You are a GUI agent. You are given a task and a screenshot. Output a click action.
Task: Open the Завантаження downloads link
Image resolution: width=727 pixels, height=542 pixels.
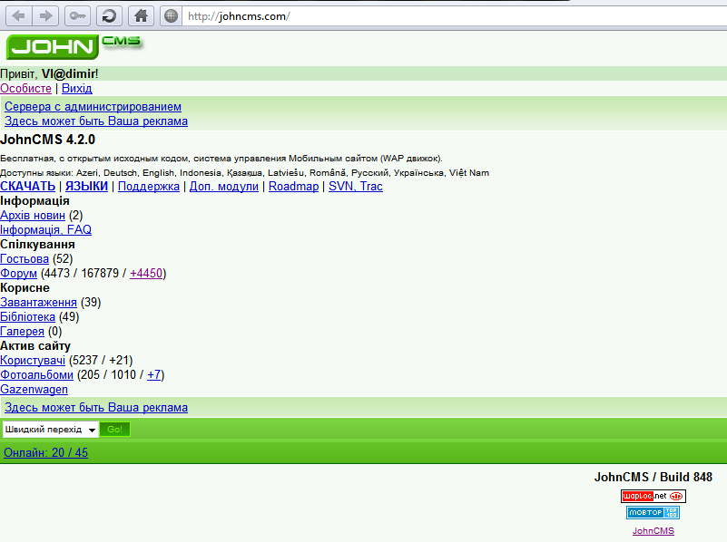click(x=38, y=302)
